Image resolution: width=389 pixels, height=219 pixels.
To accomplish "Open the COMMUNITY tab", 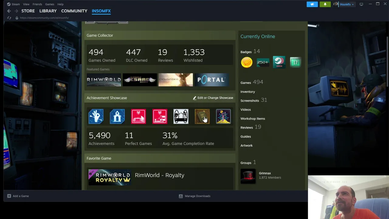I will click(74, 11).
